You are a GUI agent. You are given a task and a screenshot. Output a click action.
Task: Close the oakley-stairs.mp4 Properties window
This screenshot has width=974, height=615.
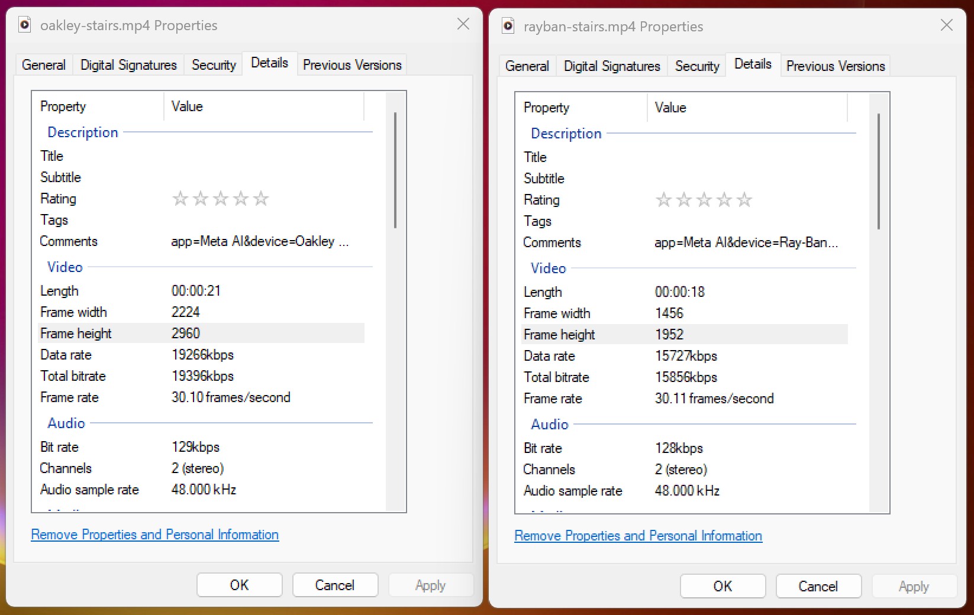pos(463,24)
